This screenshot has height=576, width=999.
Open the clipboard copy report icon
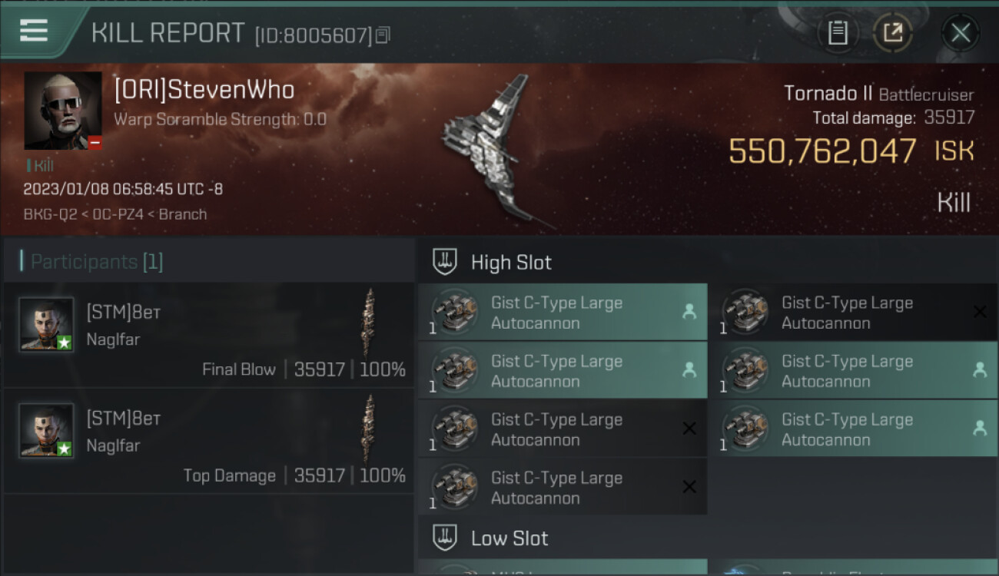pyautogui.click(x=838, y=33)
